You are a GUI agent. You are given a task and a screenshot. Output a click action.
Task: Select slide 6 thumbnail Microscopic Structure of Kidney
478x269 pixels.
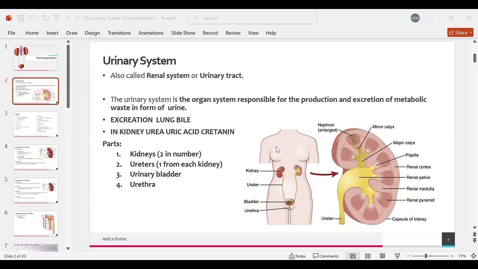(x=36, y=223)
